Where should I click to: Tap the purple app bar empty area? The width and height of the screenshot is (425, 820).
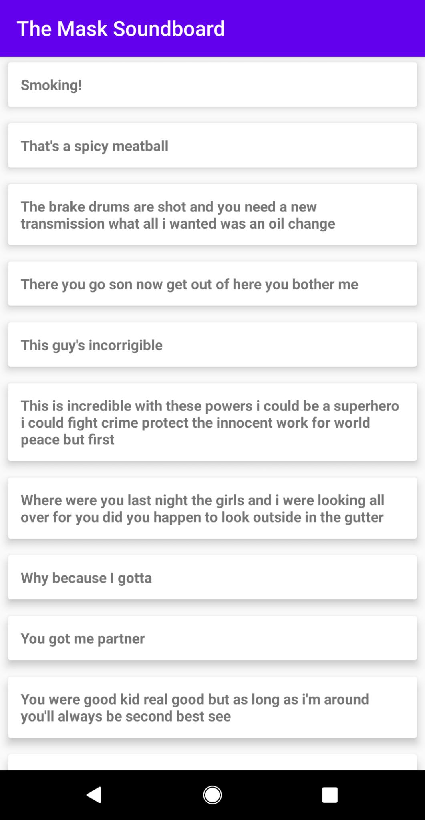click(x=324, y=29)
